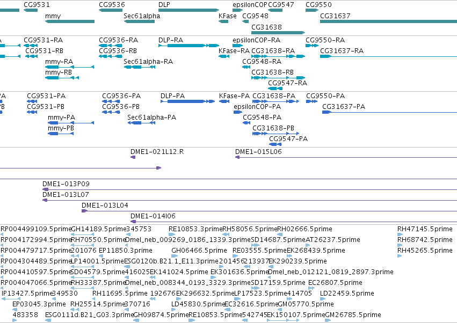
Task: Click the CG31637-PA protein label
Action: pos(344,107)
